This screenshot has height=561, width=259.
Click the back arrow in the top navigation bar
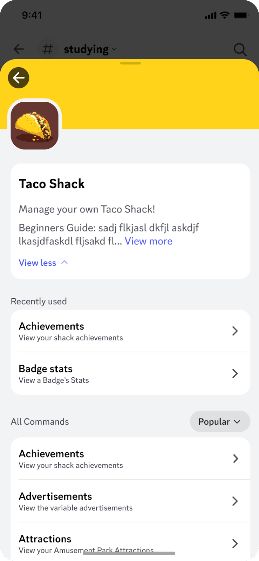tap(19, 49)
